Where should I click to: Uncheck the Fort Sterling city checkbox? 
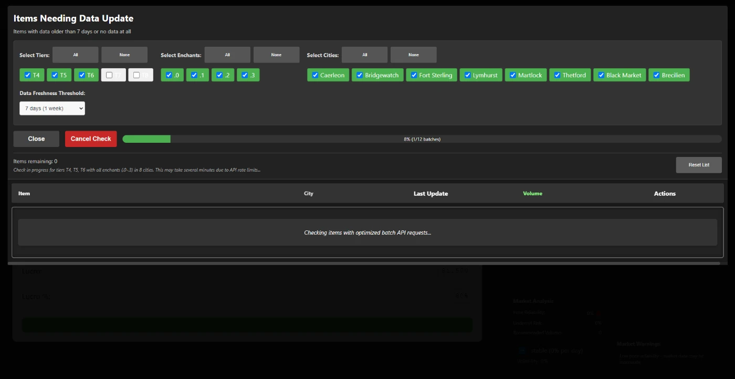click(x=414, y=75)
